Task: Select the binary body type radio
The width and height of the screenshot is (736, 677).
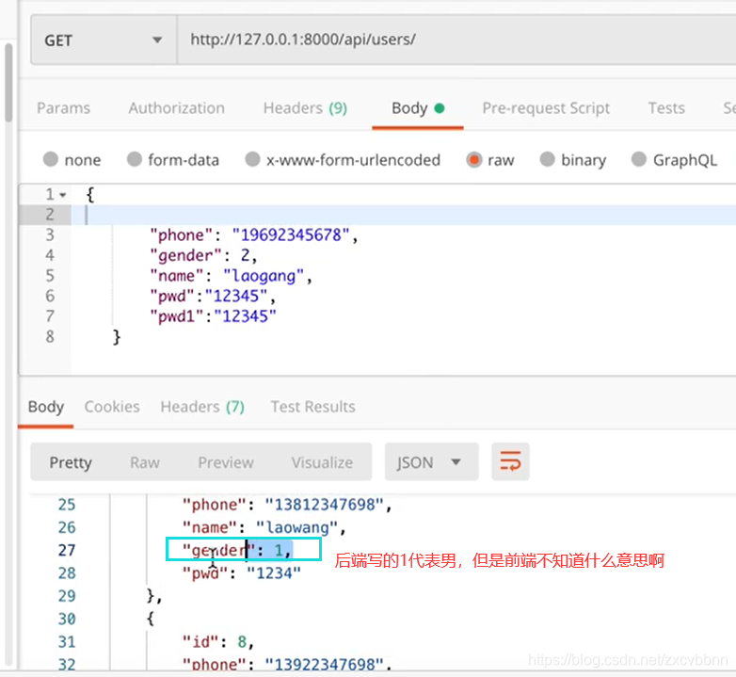Action: 548,159
